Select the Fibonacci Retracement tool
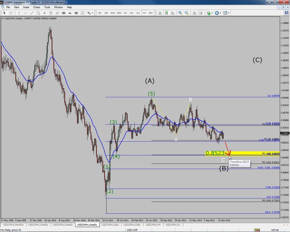The image size is (290, 232). [x=38, y=13]
